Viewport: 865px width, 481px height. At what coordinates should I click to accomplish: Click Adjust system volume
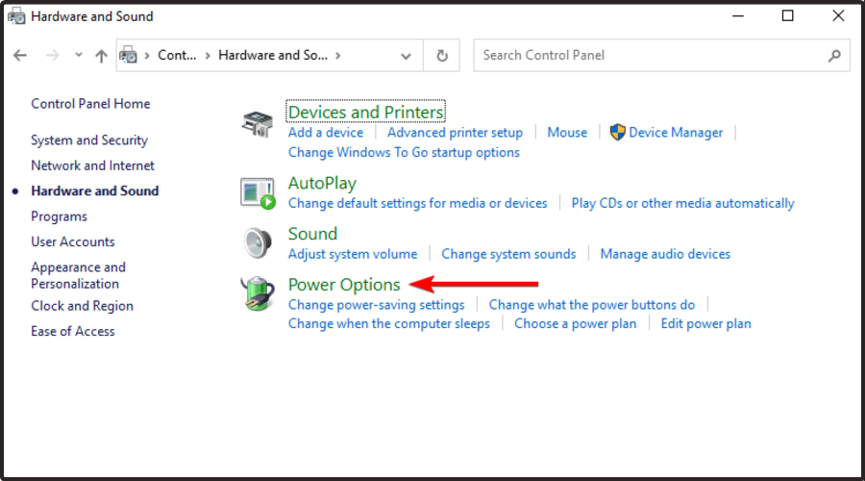point(353,254)
